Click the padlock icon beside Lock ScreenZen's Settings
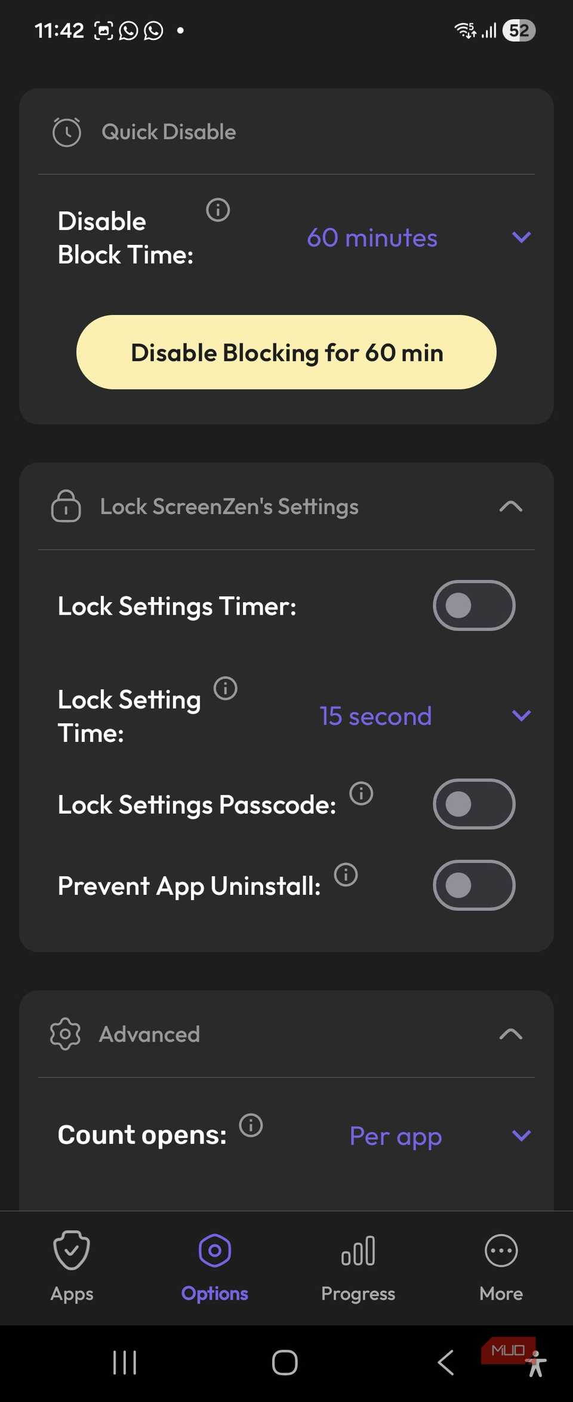This screenshot has width=573, height=1402. tap(65, 507)
